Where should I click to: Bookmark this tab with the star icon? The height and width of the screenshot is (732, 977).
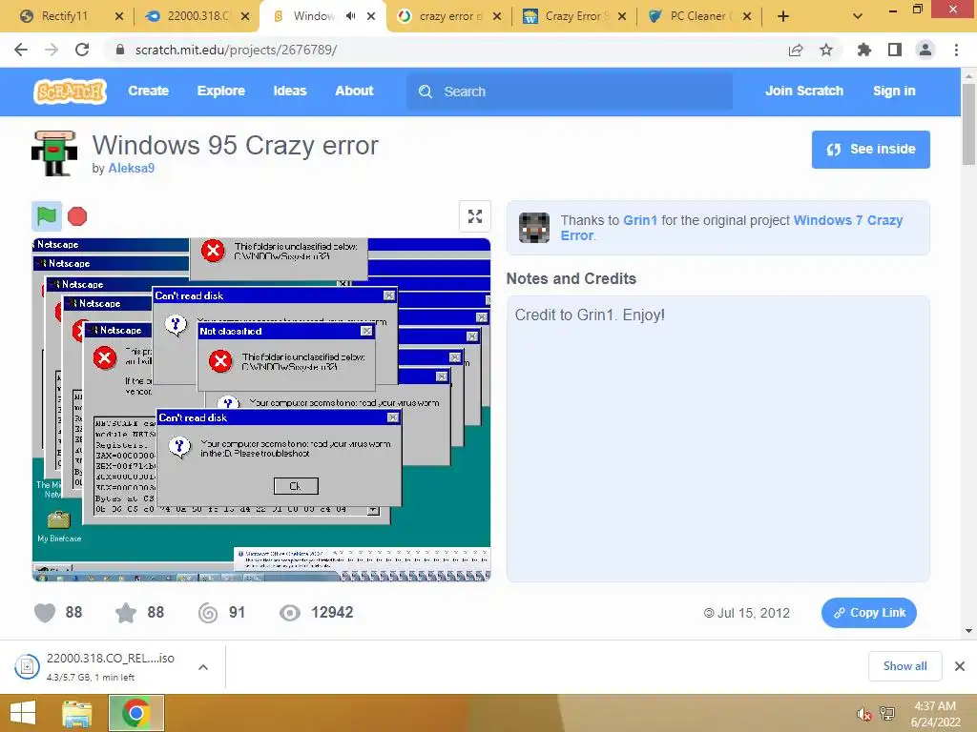[826, 50]
